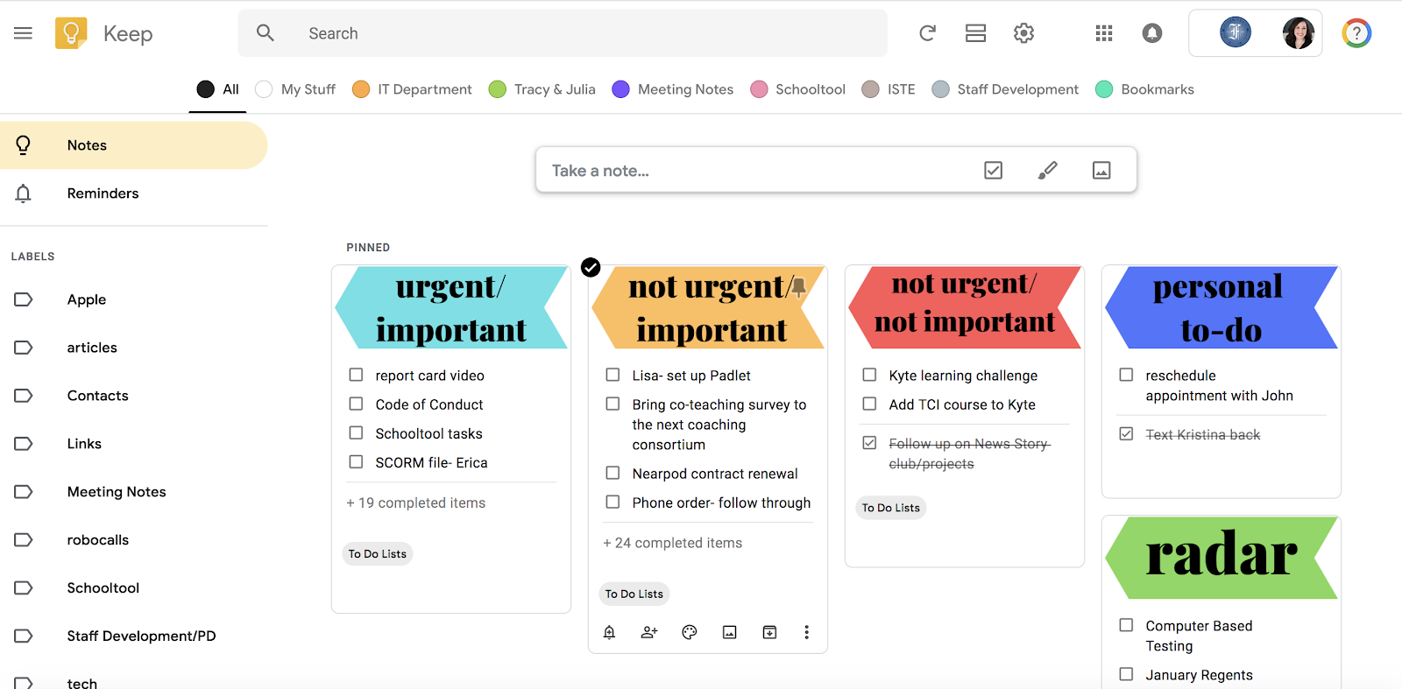Open the Settings gear
This screenshot has height=689, width=1402.
pos(1023,33)
